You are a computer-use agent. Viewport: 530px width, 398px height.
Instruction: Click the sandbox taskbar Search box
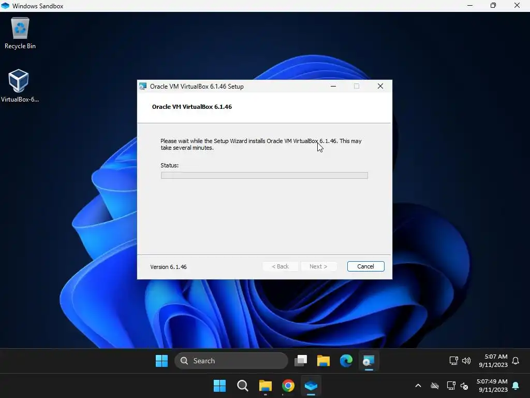coord(231,361)
